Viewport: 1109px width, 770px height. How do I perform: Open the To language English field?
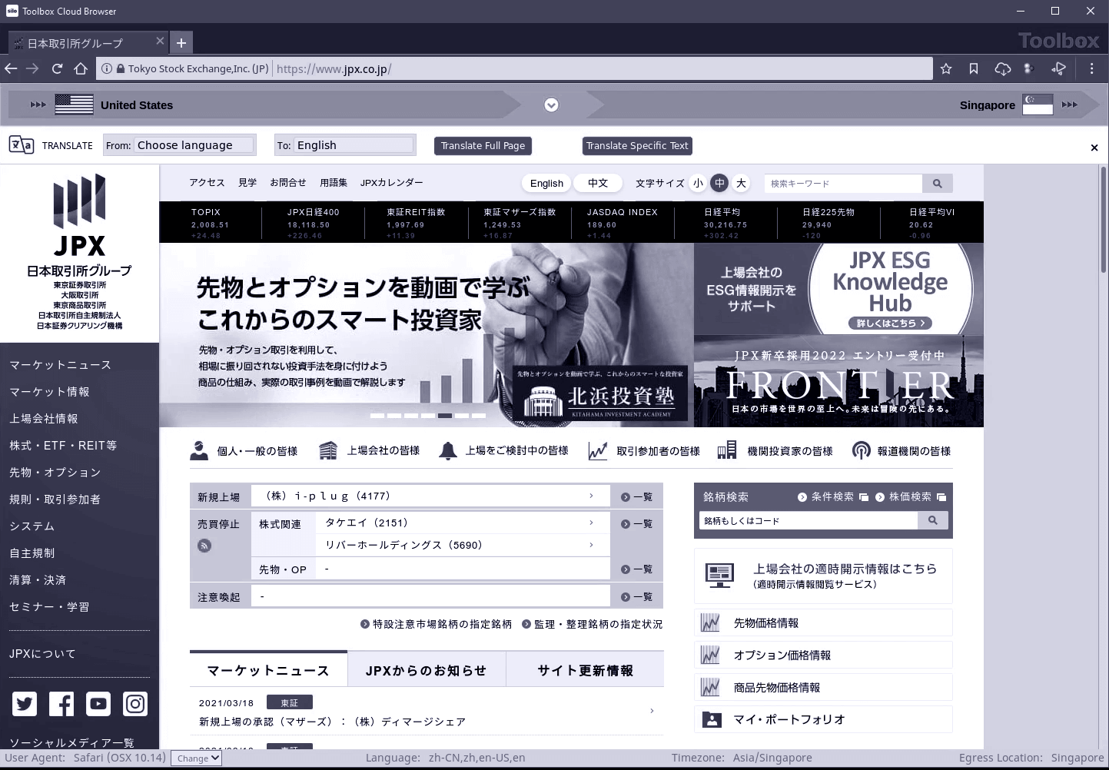pos(354,144)
